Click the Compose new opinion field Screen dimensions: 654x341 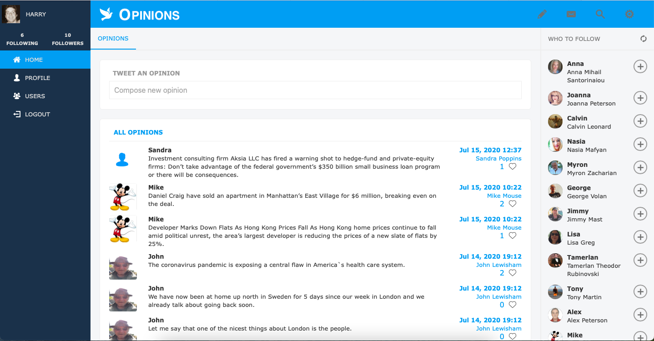pos(315,90)
